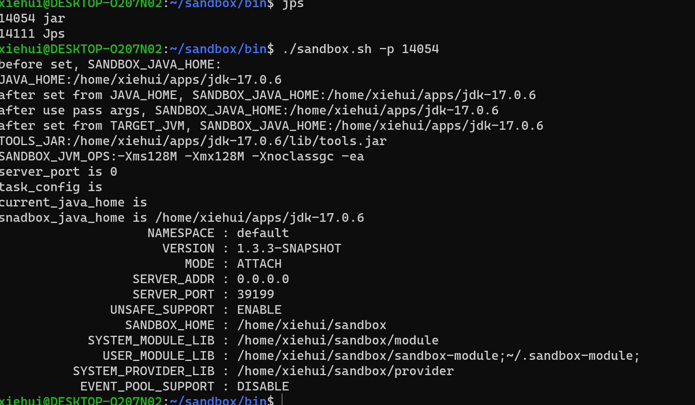Viewport: 695px width, 405px height.
Task: Click the SANDBOX_HOME /home/xiehui/sandbox path
Action: 311,325
